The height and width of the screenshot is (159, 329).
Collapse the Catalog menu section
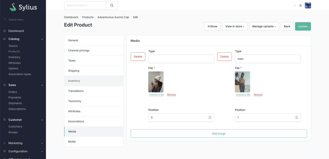coord(42,39)
